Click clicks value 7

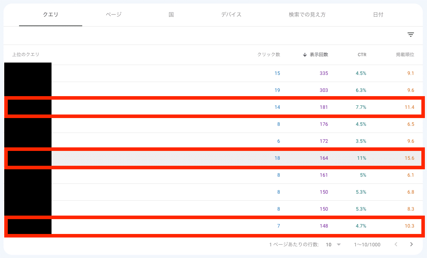(278, 226)
